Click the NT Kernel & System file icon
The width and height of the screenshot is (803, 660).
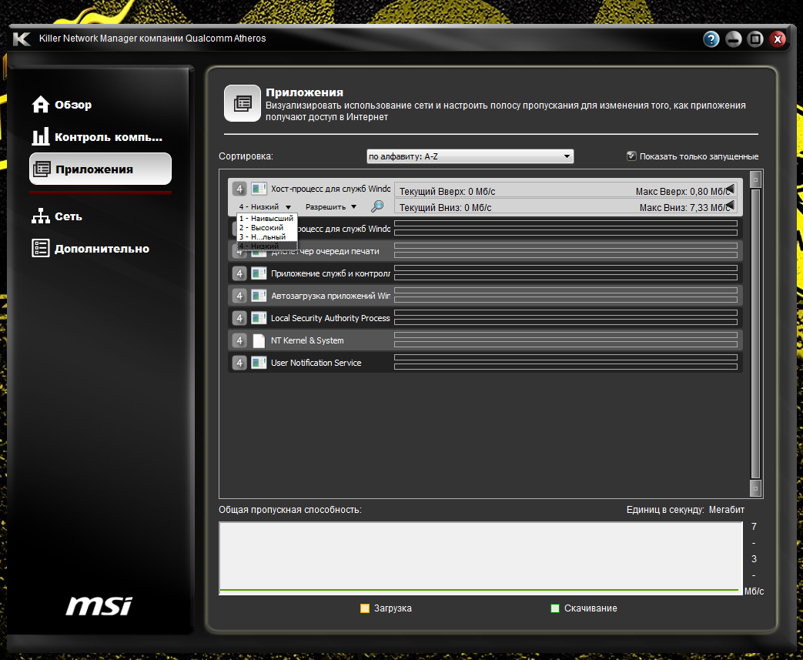[x=259, y=340]
